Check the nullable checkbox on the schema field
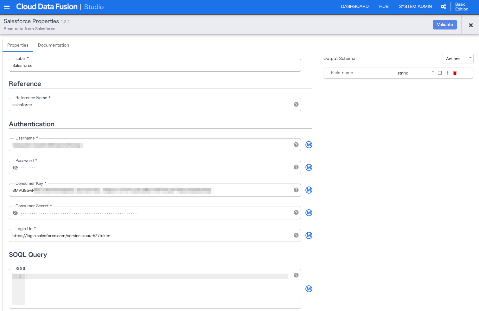Image resolution: width=479 pixels, height=311 pixels. coord(440,73)
